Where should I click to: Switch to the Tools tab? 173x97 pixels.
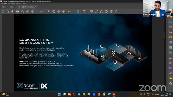[11, 7]
